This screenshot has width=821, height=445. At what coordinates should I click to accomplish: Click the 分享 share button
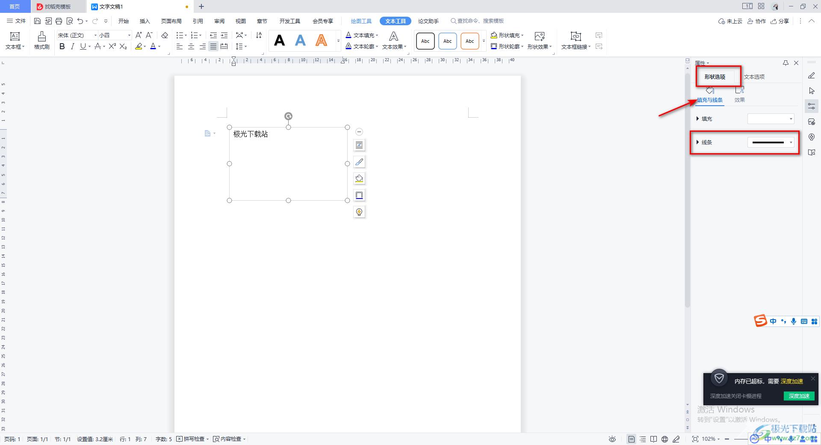point(780,21)
